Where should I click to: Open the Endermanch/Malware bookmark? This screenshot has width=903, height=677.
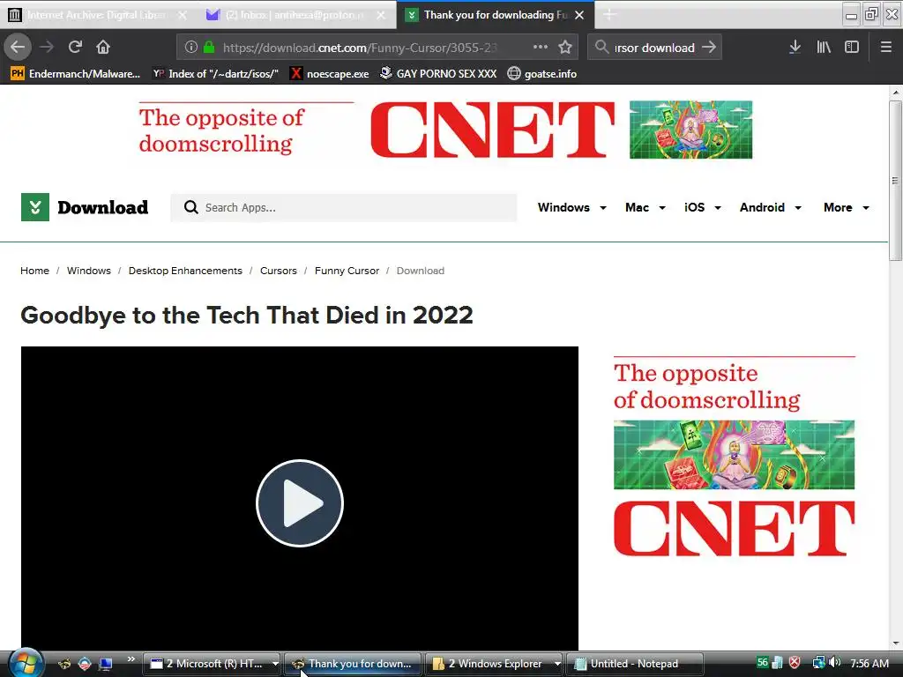tap(76, 74)
